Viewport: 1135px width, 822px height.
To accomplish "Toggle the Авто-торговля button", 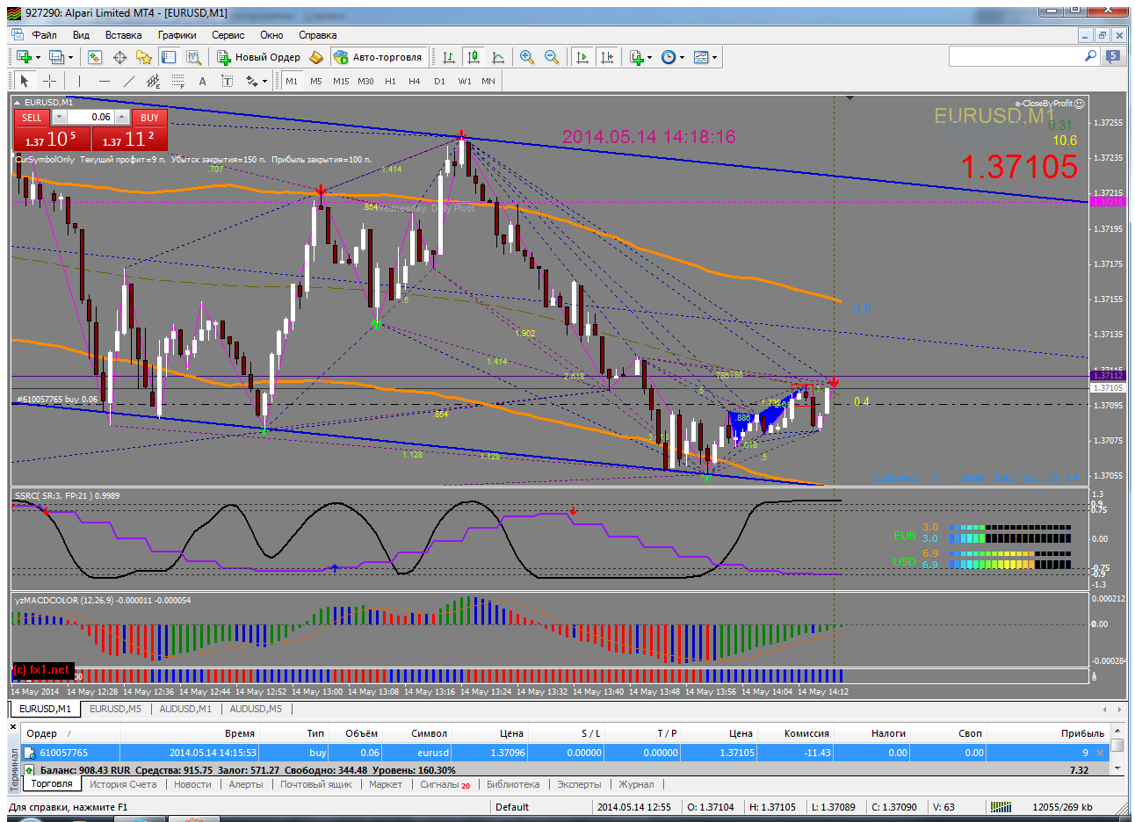I will click(378, 57).
